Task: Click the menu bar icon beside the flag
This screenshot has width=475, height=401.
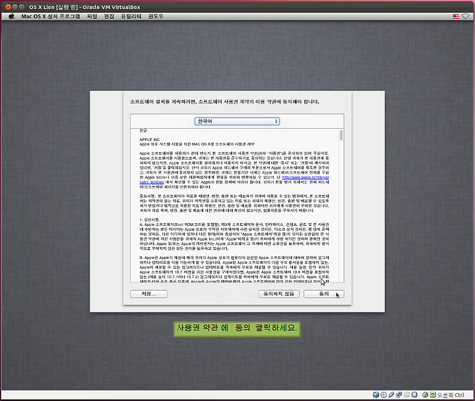Action: coord(466,17)
